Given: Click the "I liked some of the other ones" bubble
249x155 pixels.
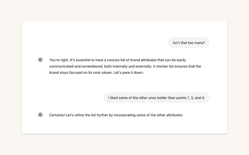Looking at the screenshot, I should click(x=157, y=98).
